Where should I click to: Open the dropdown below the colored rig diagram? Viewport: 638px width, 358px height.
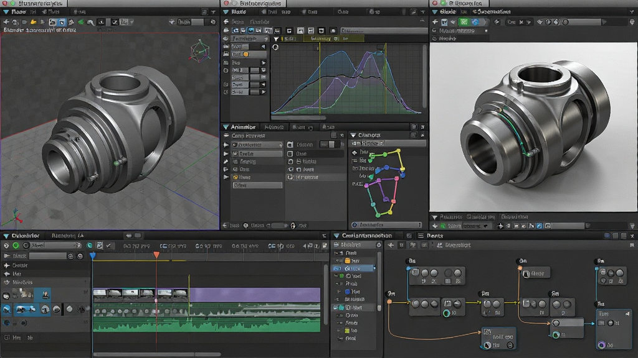point(386,225)
